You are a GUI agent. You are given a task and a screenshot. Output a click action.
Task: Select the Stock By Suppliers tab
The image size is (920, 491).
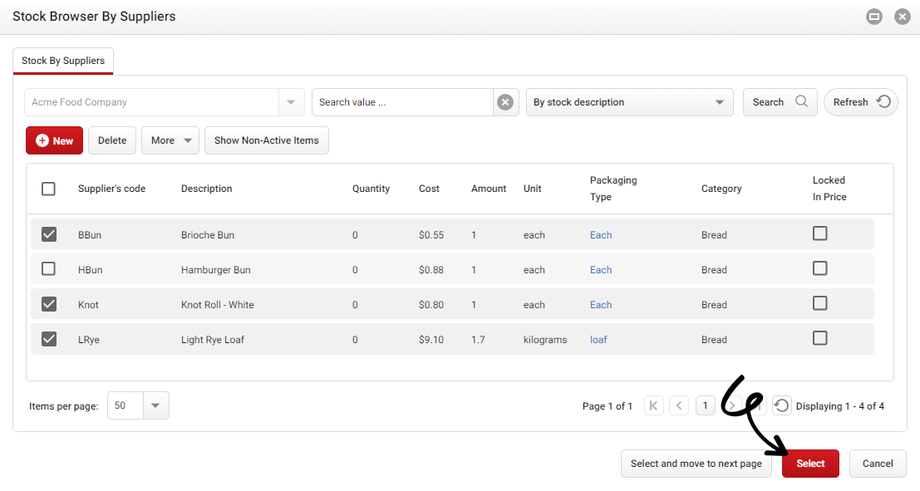click(x=63, y=61)
